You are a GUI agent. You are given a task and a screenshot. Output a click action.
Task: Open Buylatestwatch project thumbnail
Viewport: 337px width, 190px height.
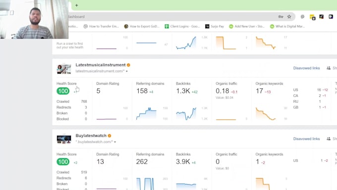[x=64, y=139]
